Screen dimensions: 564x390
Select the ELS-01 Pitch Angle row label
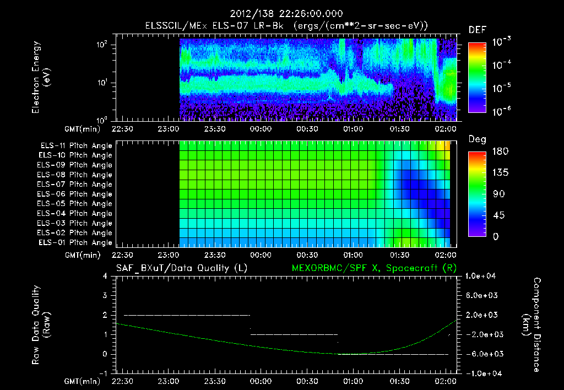click(75, 243)
